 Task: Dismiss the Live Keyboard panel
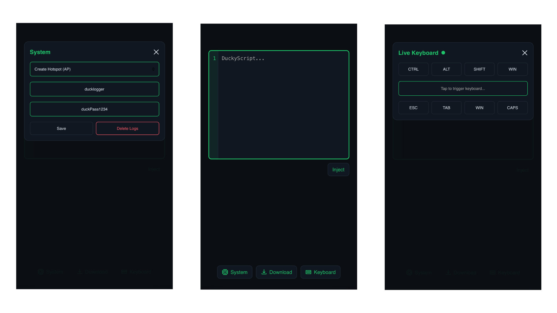pos(525,53)
